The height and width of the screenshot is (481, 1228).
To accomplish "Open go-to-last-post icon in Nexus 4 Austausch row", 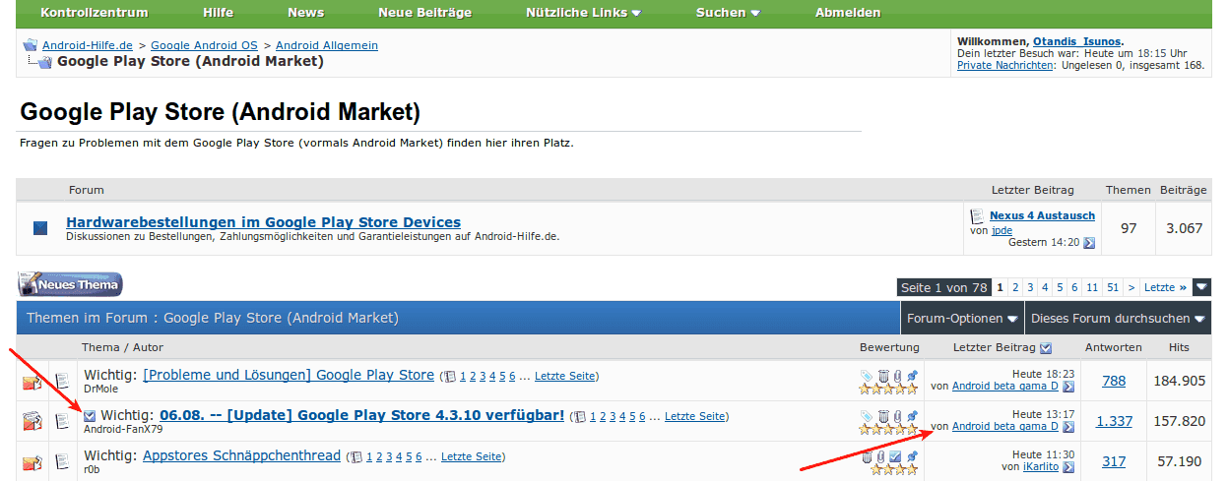I will (1088, 243).
